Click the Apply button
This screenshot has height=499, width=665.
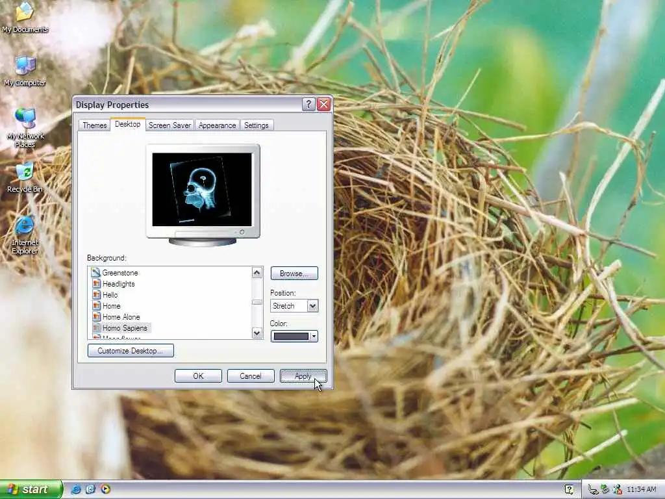[x=303, y=376]
